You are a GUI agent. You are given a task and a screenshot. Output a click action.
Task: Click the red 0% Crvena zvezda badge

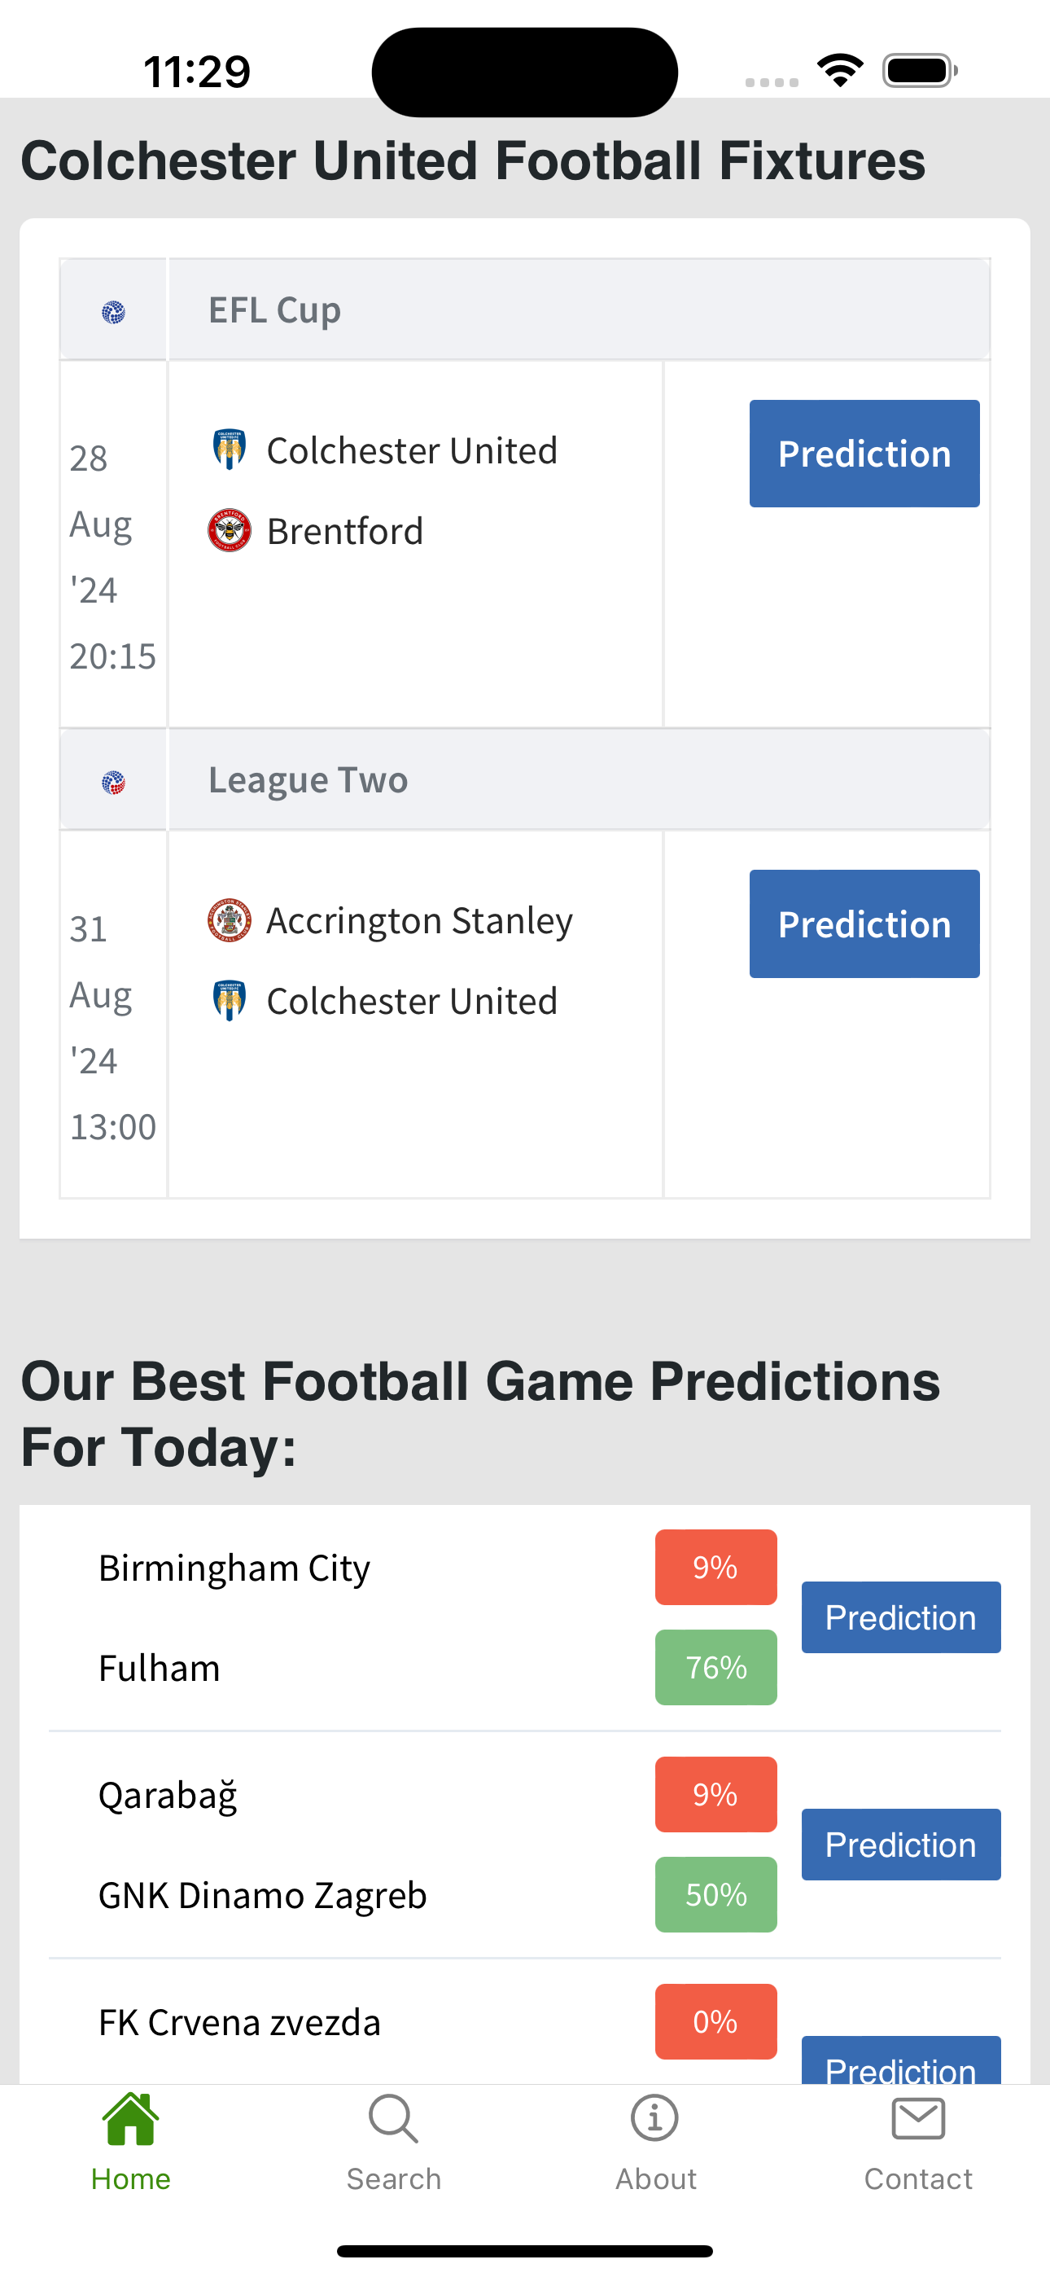[x=716, y=2021]
